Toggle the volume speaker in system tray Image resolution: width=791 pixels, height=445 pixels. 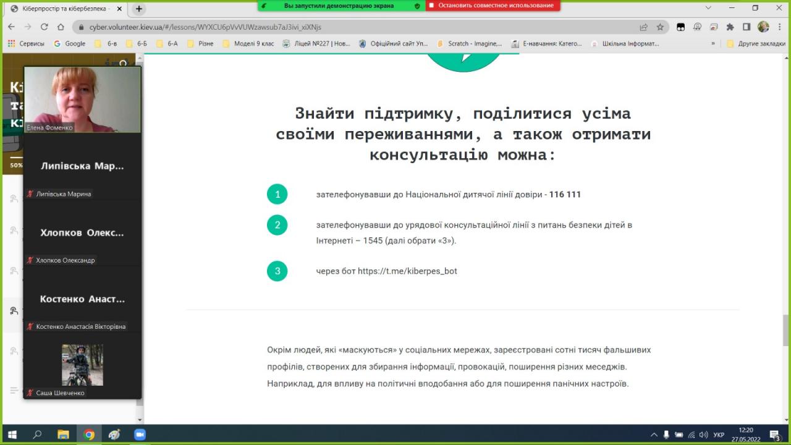coord(704,435)
